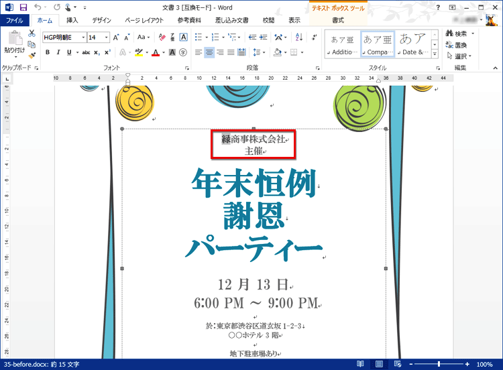This screenshot has height=370, width=503.
Task: Click the distribute text icon
Action: coord(242,52)
